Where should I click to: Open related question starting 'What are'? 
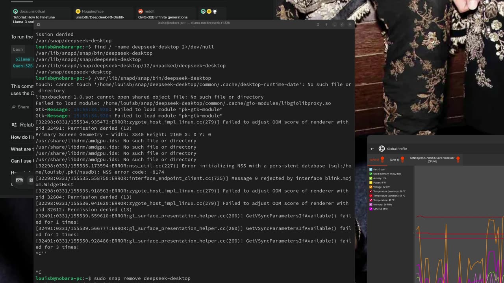click(x=22, y=149)
